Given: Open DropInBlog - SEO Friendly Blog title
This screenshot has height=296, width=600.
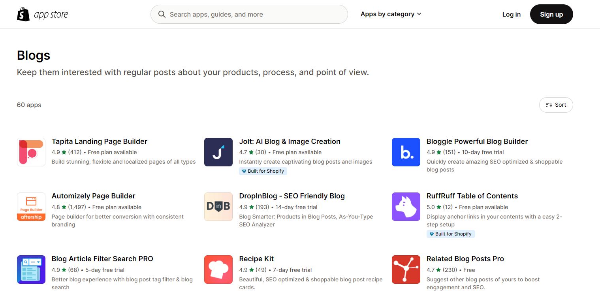Looking at the screenshot, I should click(x=292, y=196).
